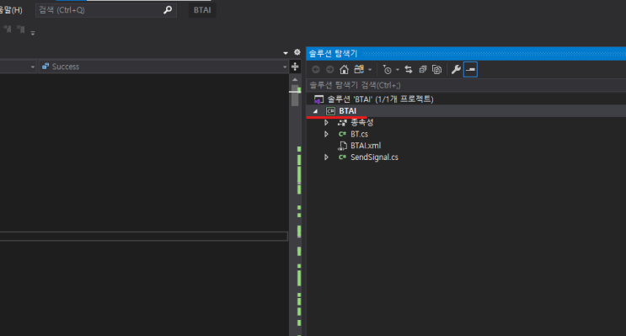
Task: Click the editor scrollbar up arrow
Action: [295, 79]
